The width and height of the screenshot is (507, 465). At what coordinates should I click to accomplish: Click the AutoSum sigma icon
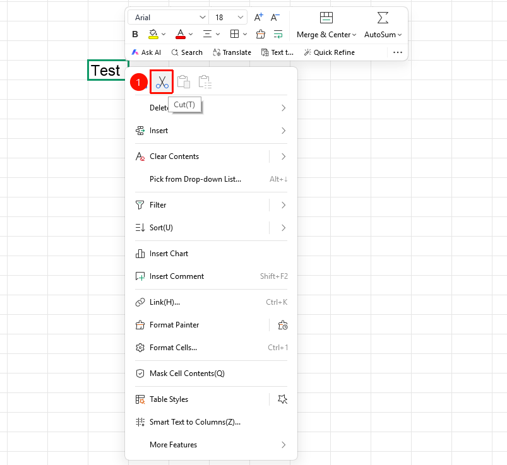[383, 18]
